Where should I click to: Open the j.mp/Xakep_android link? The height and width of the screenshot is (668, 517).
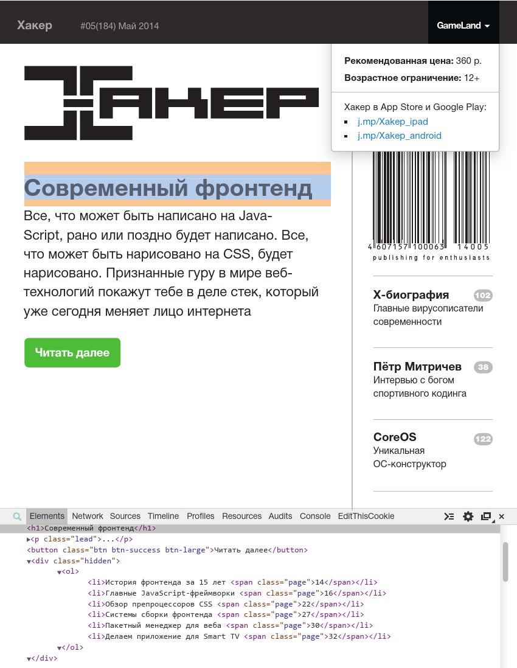(x=400, y=136)
